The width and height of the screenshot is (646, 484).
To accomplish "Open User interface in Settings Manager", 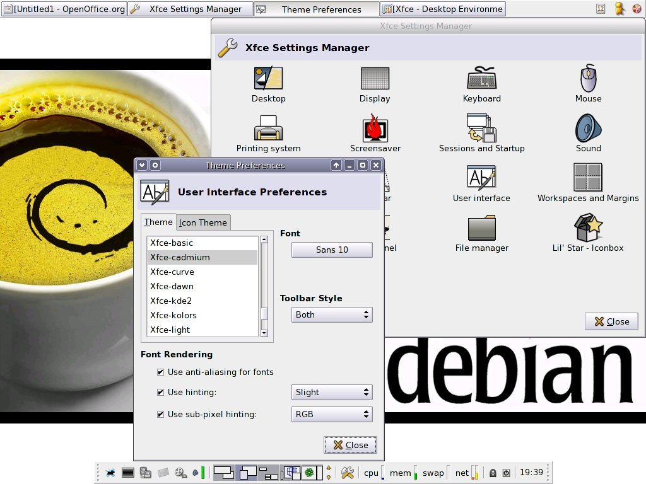I will click(x=481, y=184).
